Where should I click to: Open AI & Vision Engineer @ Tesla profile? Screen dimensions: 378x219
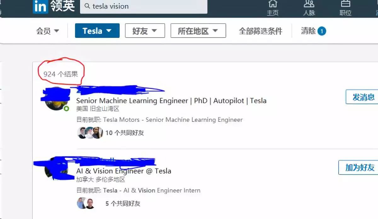tap(124, 171)
